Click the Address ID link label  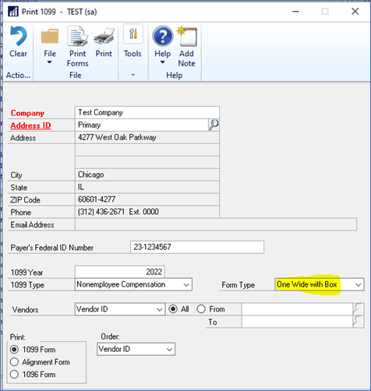pyautogui.click(x=30, y=125)
